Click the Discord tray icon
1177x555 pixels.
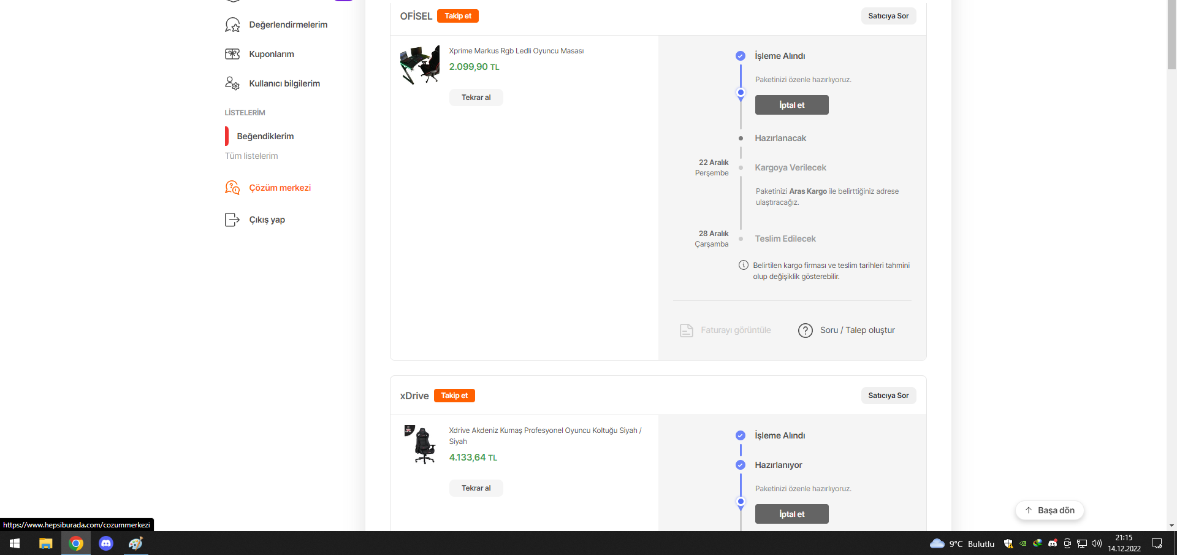[x=1053, y=543]
